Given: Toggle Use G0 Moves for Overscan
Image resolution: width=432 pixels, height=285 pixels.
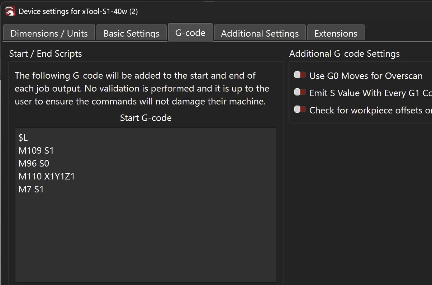Looking at the screenshot, I should point(300,75).
